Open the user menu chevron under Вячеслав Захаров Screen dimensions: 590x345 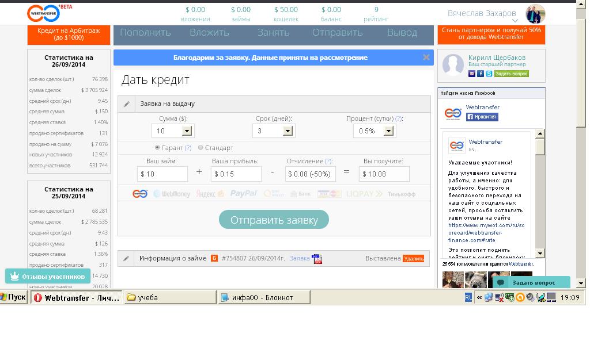coord(515,21)
